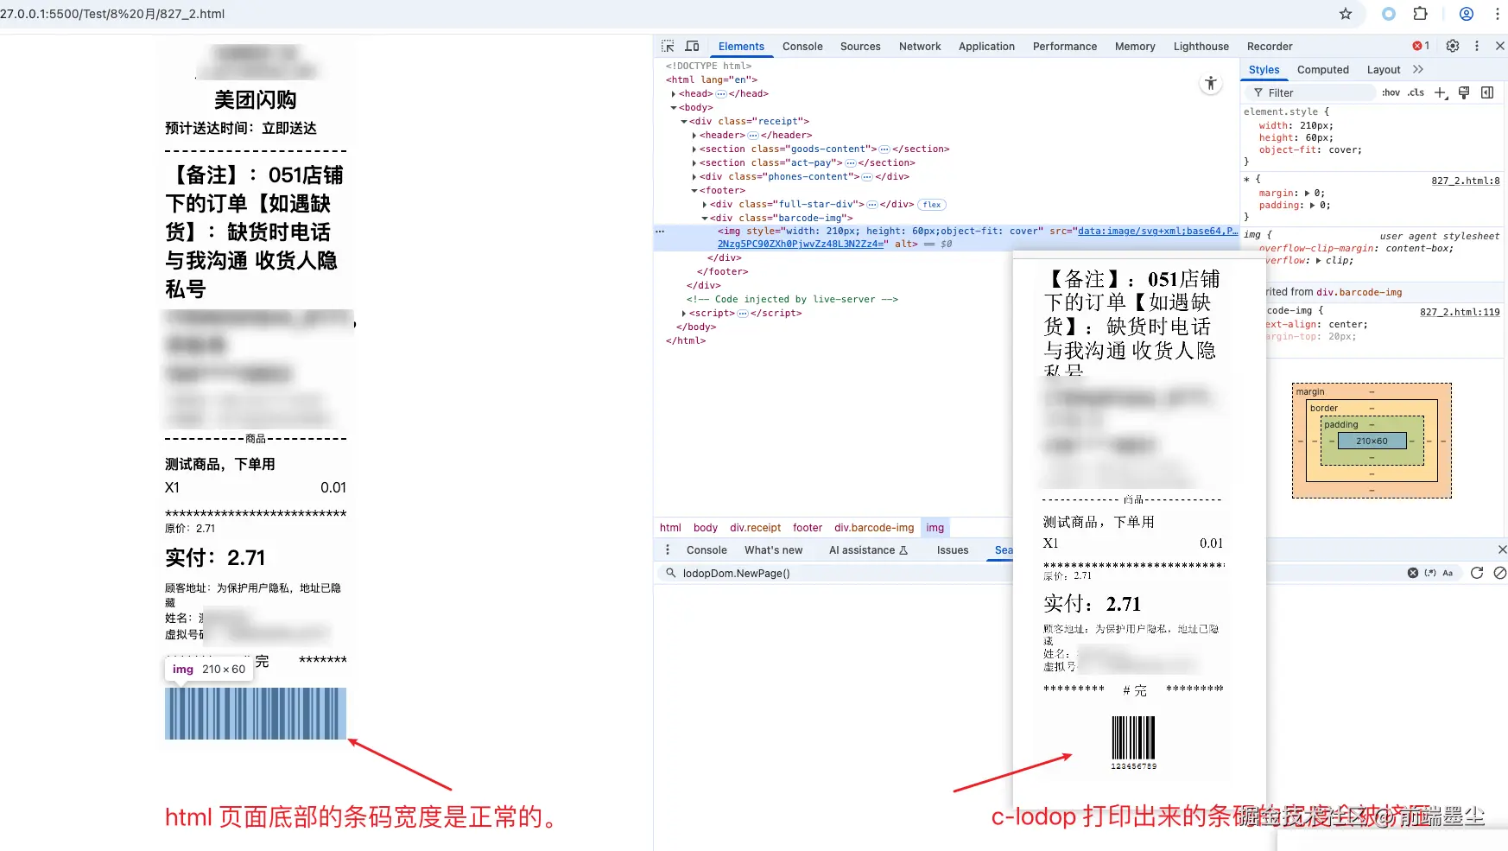Toggle the :hov element state button
The height and width of the screenshot is (851, 1508).
(1391, 92)
